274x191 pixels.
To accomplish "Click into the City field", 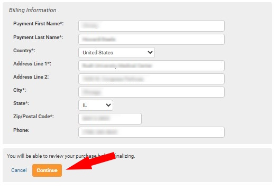I will pos(151,92).
